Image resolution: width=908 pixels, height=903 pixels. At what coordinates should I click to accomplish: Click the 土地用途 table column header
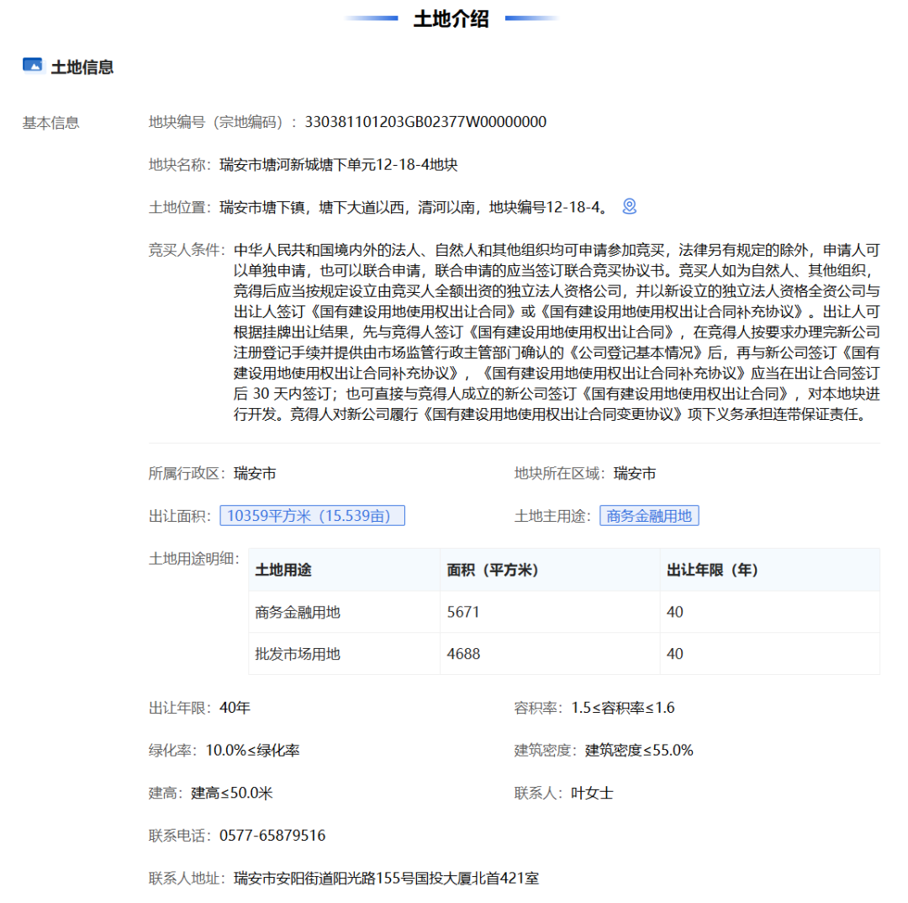point(283,571)
